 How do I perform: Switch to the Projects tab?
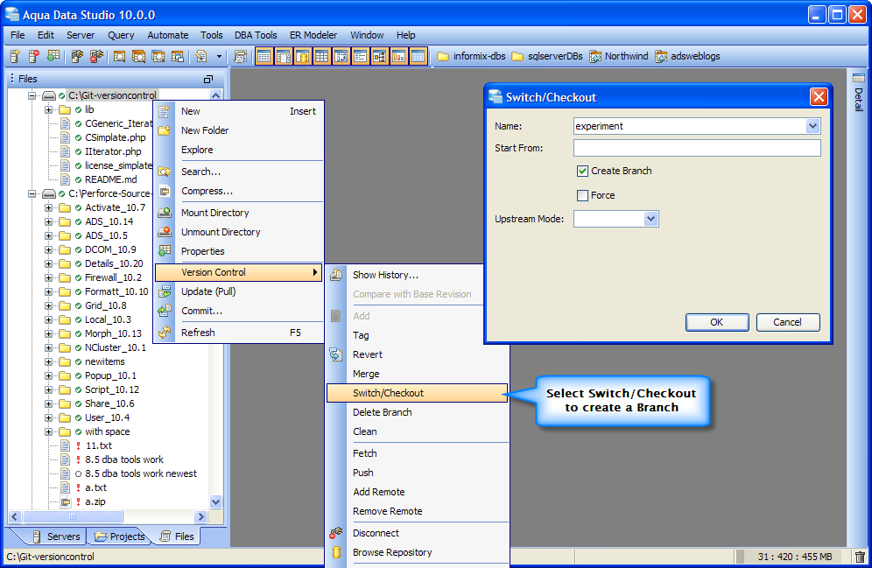(120, 536)
